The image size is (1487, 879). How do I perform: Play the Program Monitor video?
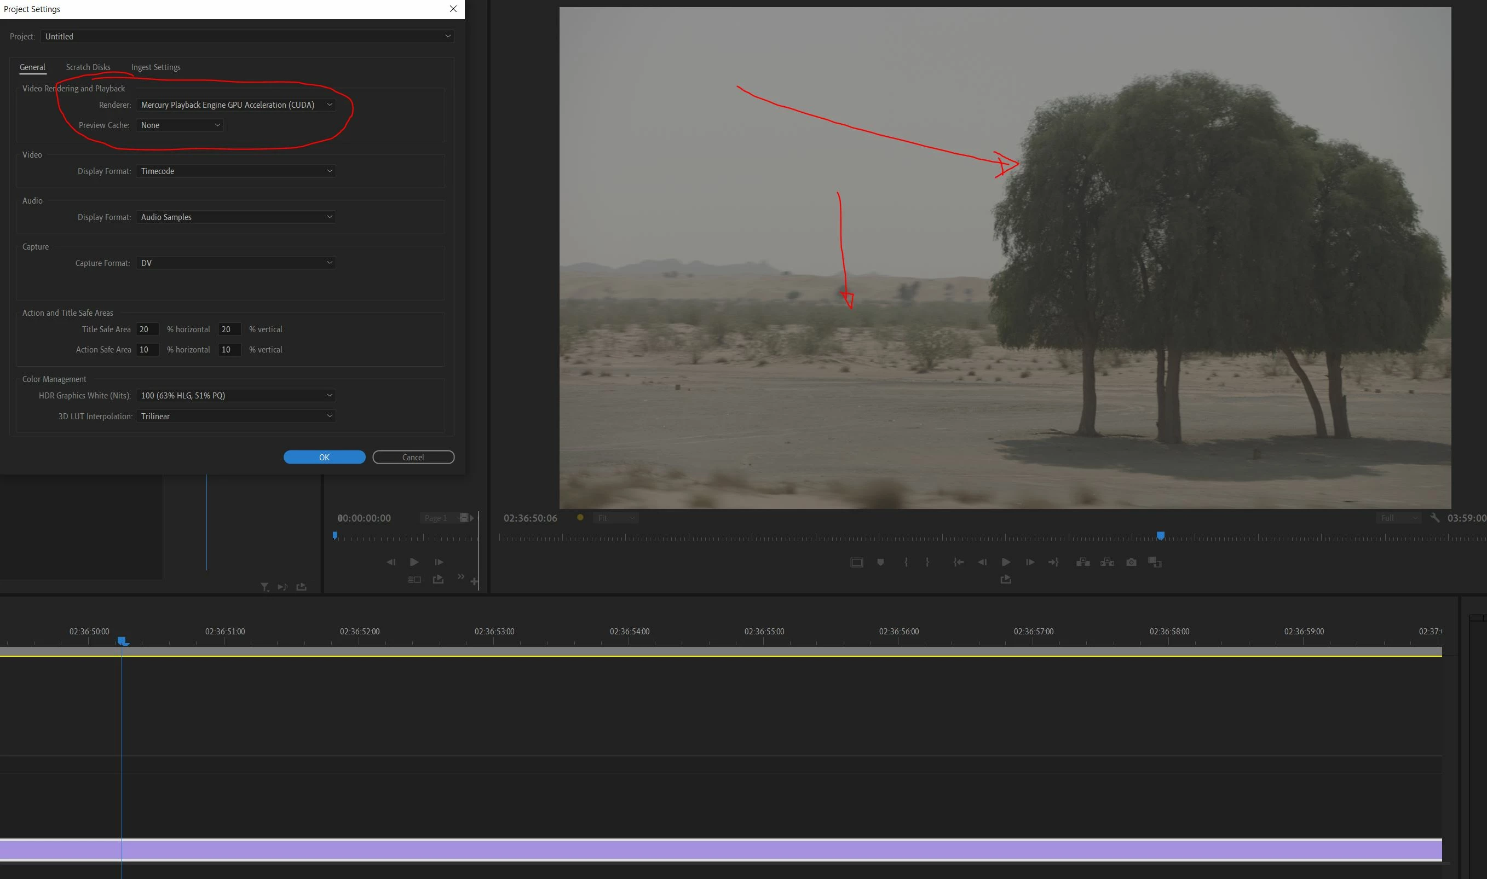pos(1005,562)
